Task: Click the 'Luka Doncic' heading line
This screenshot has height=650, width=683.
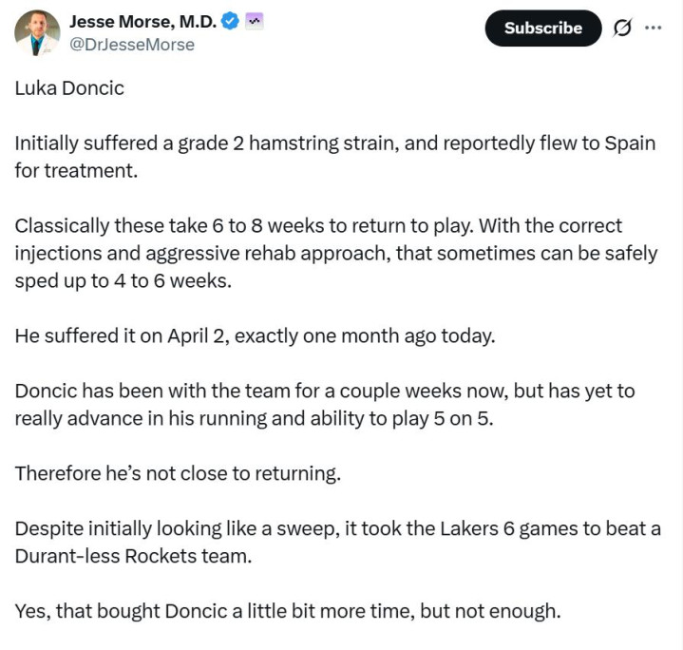Action: coord(69,88)
